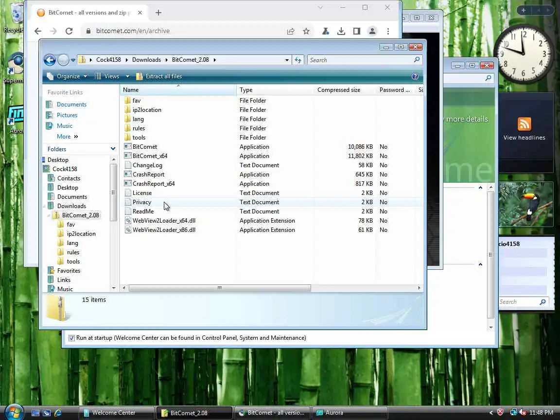Click the Windows Start orb

(x=14, y=413)
